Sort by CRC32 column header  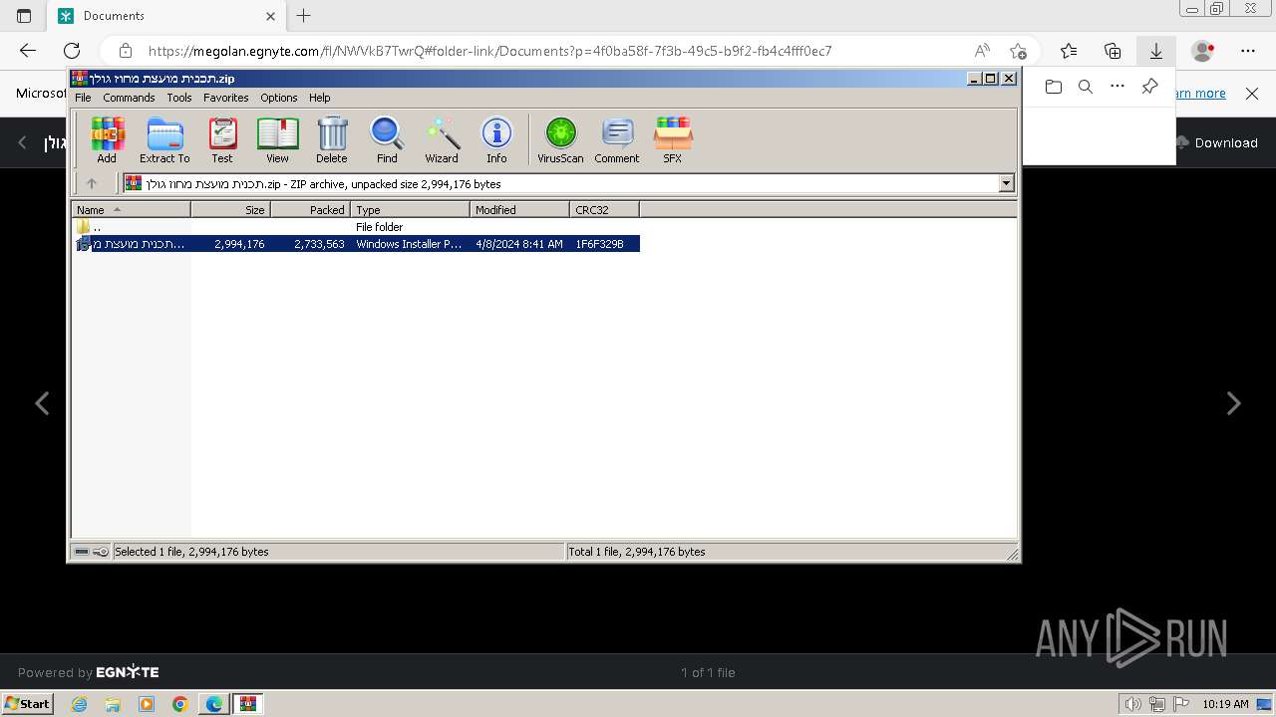point(605,210)
